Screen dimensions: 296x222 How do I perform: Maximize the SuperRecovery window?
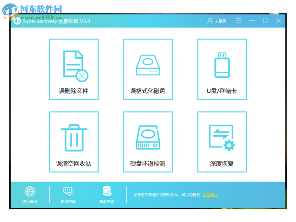[x=265, y=21]
